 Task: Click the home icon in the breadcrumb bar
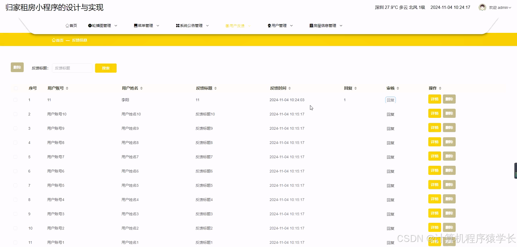(x=54, y=40)
